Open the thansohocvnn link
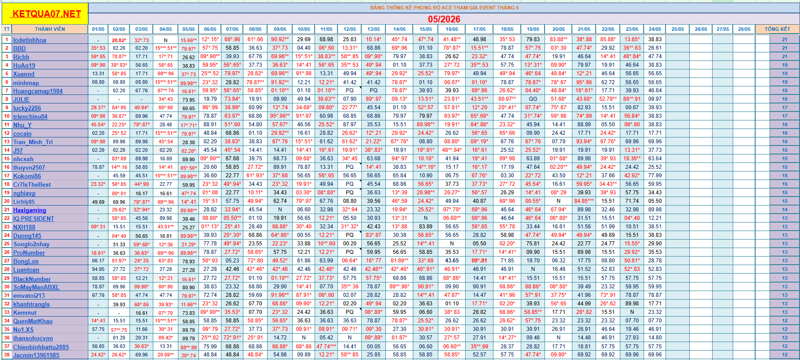Screen dimensions: 800x360 33,338
